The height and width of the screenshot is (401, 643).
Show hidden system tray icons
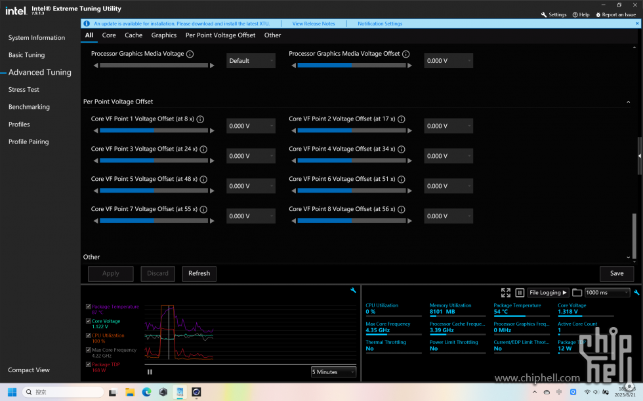coord(534,392)
